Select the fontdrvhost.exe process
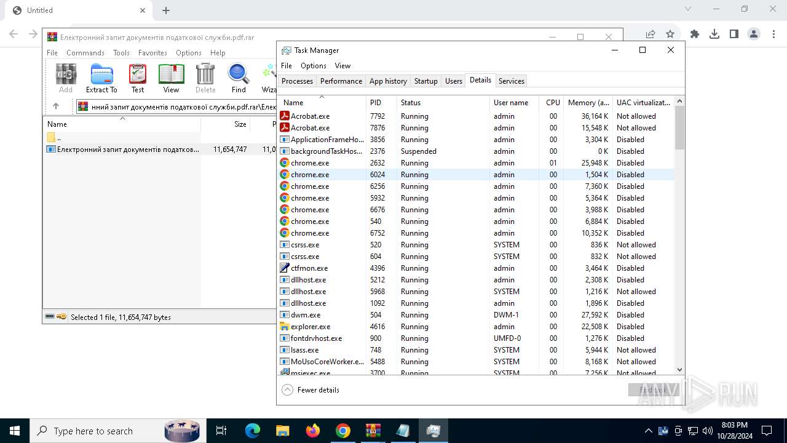 tap(477, 338)
